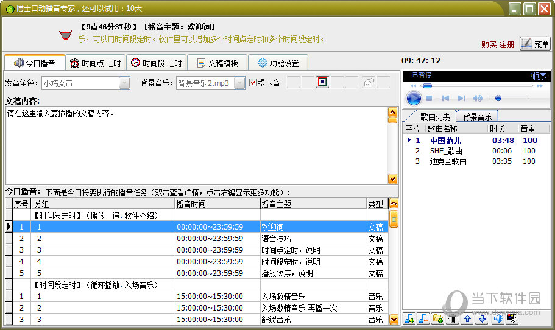Click the 分组 column header

pyautogui.click(x=102, y=204)
